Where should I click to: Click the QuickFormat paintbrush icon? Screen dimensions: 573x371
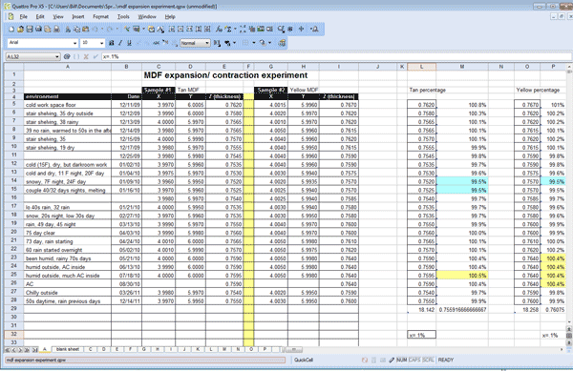point(126,30)
